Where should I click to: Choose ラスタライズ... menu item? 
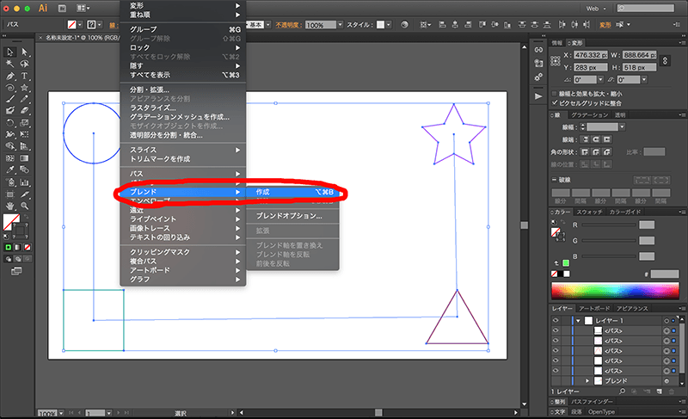(x=183, y=108)
